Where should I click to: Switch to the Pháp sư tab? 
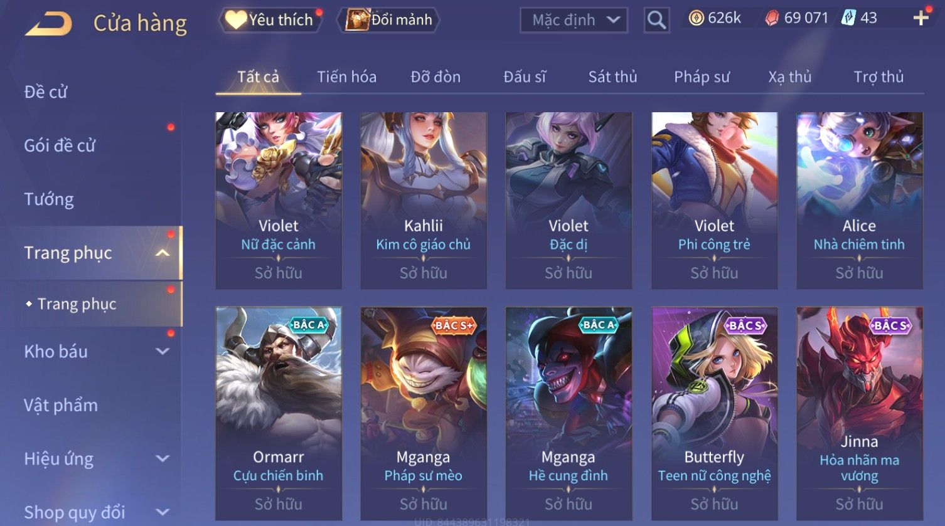click(702, 77)
